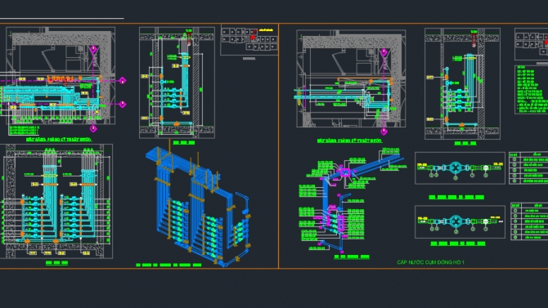The height and width of the screenshot is (308, 548).
Task: Click the green notes block in the right sheet
Action: pyautogui.click(x=531, y=89)
